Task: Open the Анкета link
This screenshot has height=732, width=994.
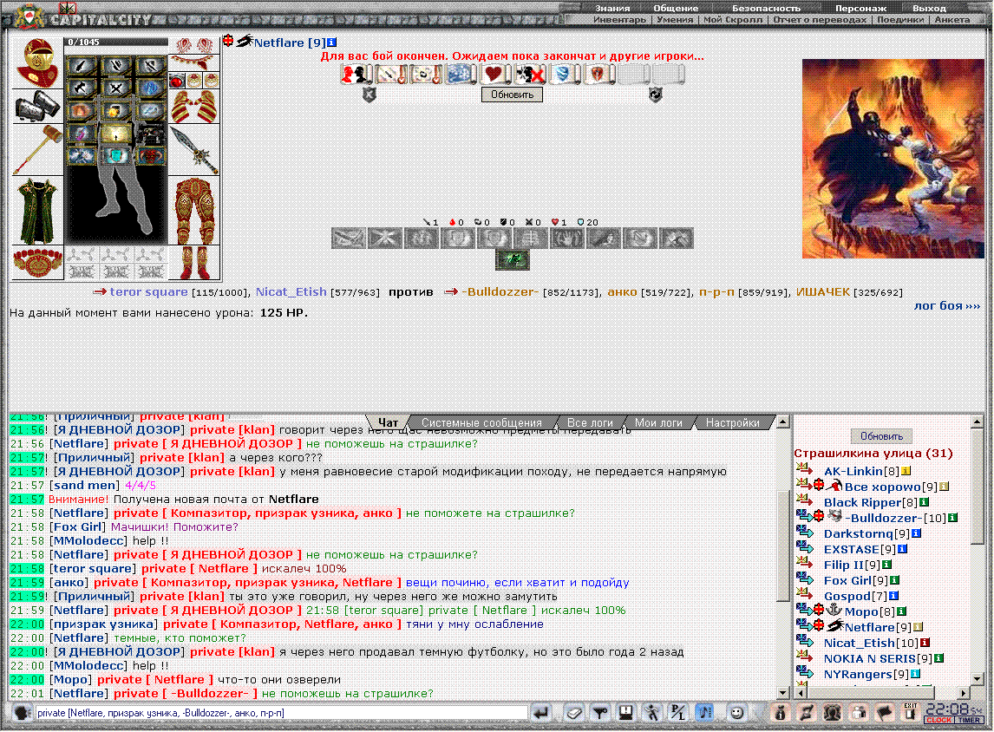Action: coord(952,20)
